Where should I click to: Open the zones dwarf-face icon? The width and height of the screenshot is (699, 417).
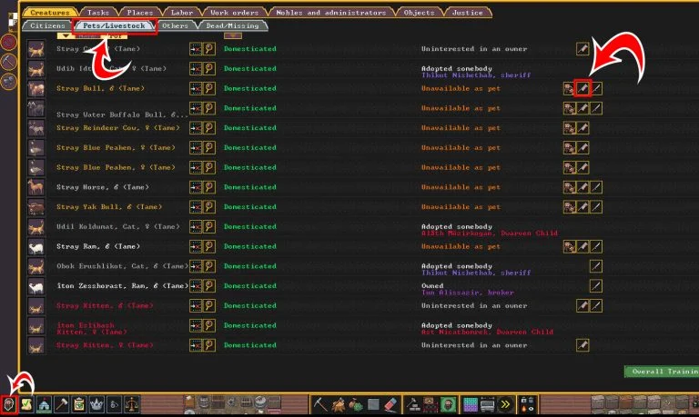448,404
